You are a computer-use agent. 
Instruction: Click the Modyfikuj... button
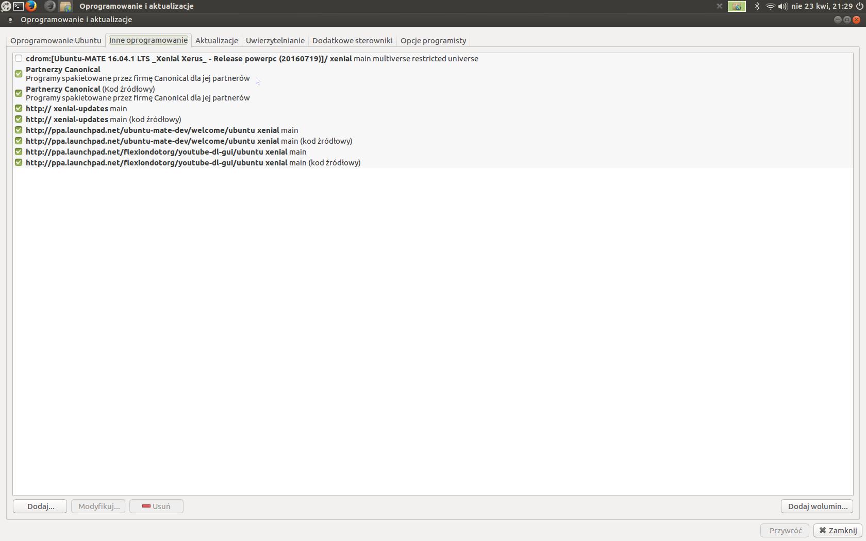coord(98,506)
